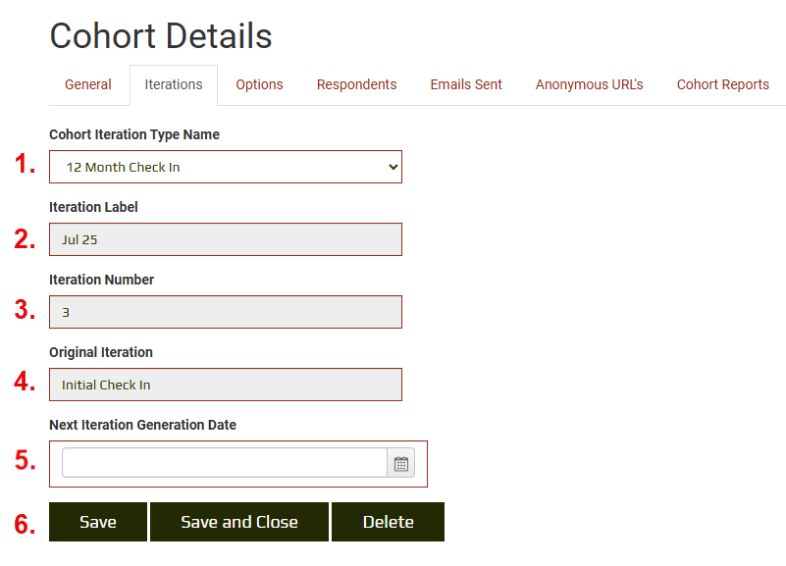Viewport: 786px width, 566px height.
Task: Click into the Next Iteration Generation Date box
Action: coord(225,464)
